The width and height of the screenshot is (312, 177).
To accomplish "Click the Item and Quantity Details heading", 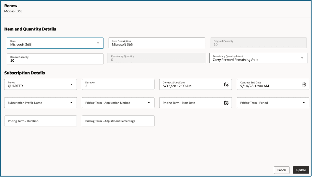I will click(x=30, y=29).
